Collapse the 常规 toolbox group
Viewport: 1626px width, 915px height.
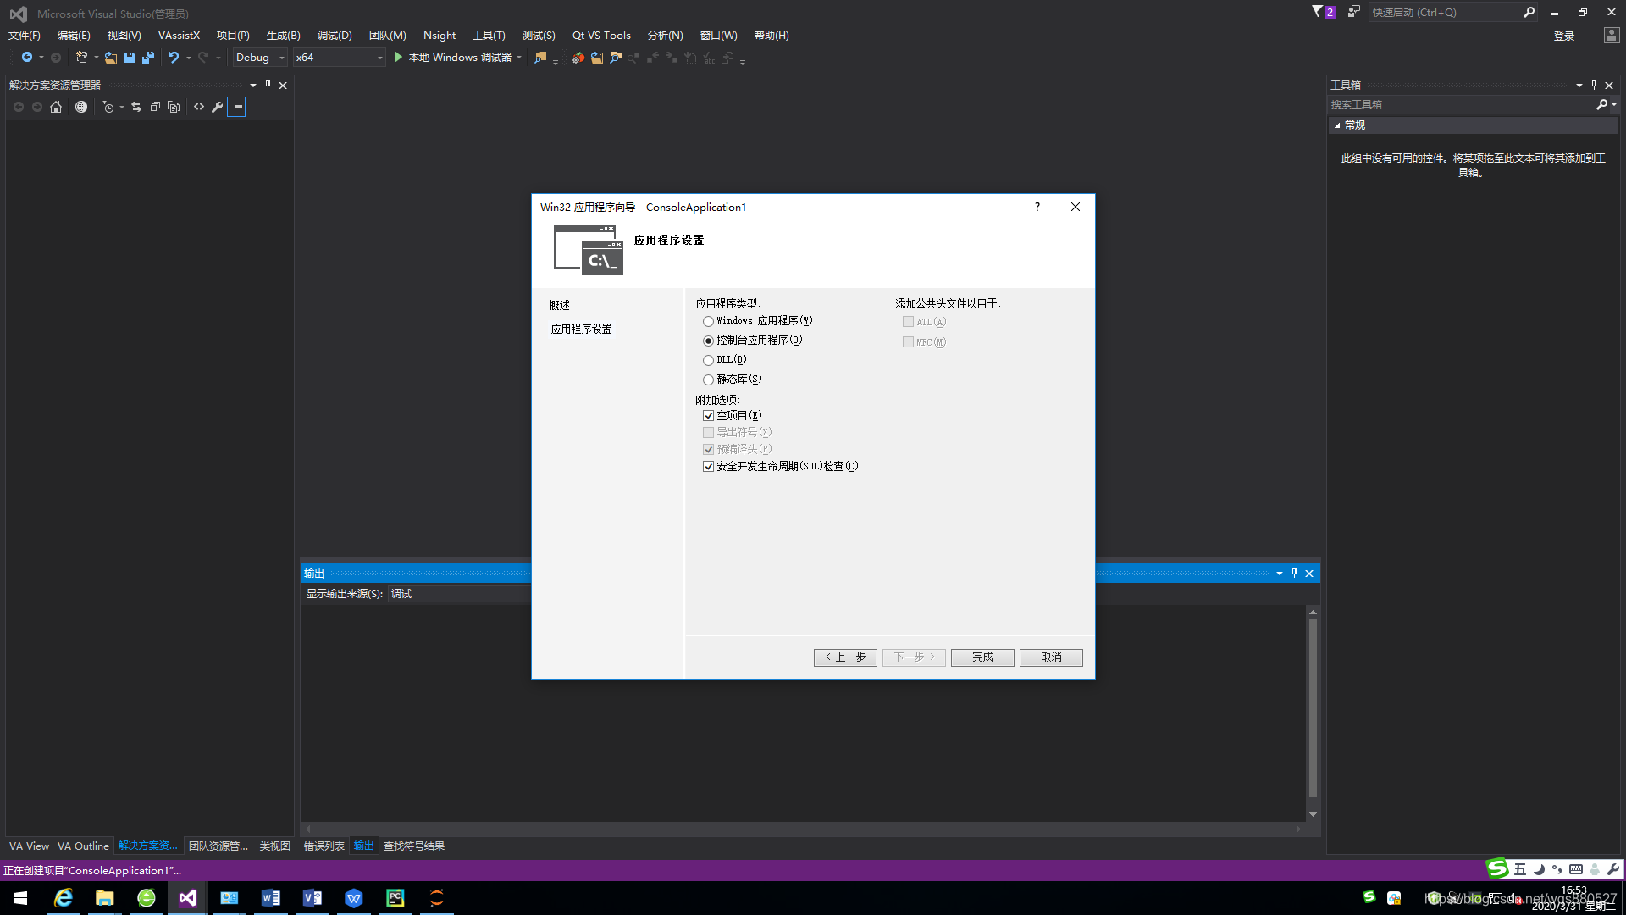[x=1337, y=125]
